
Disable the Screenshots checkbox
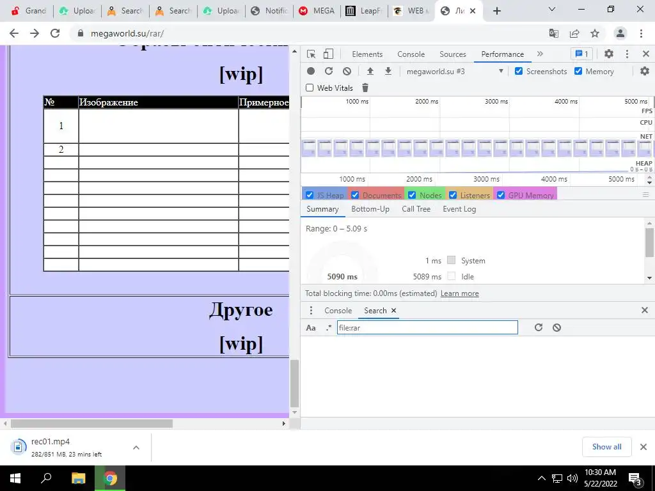(518, 71)
